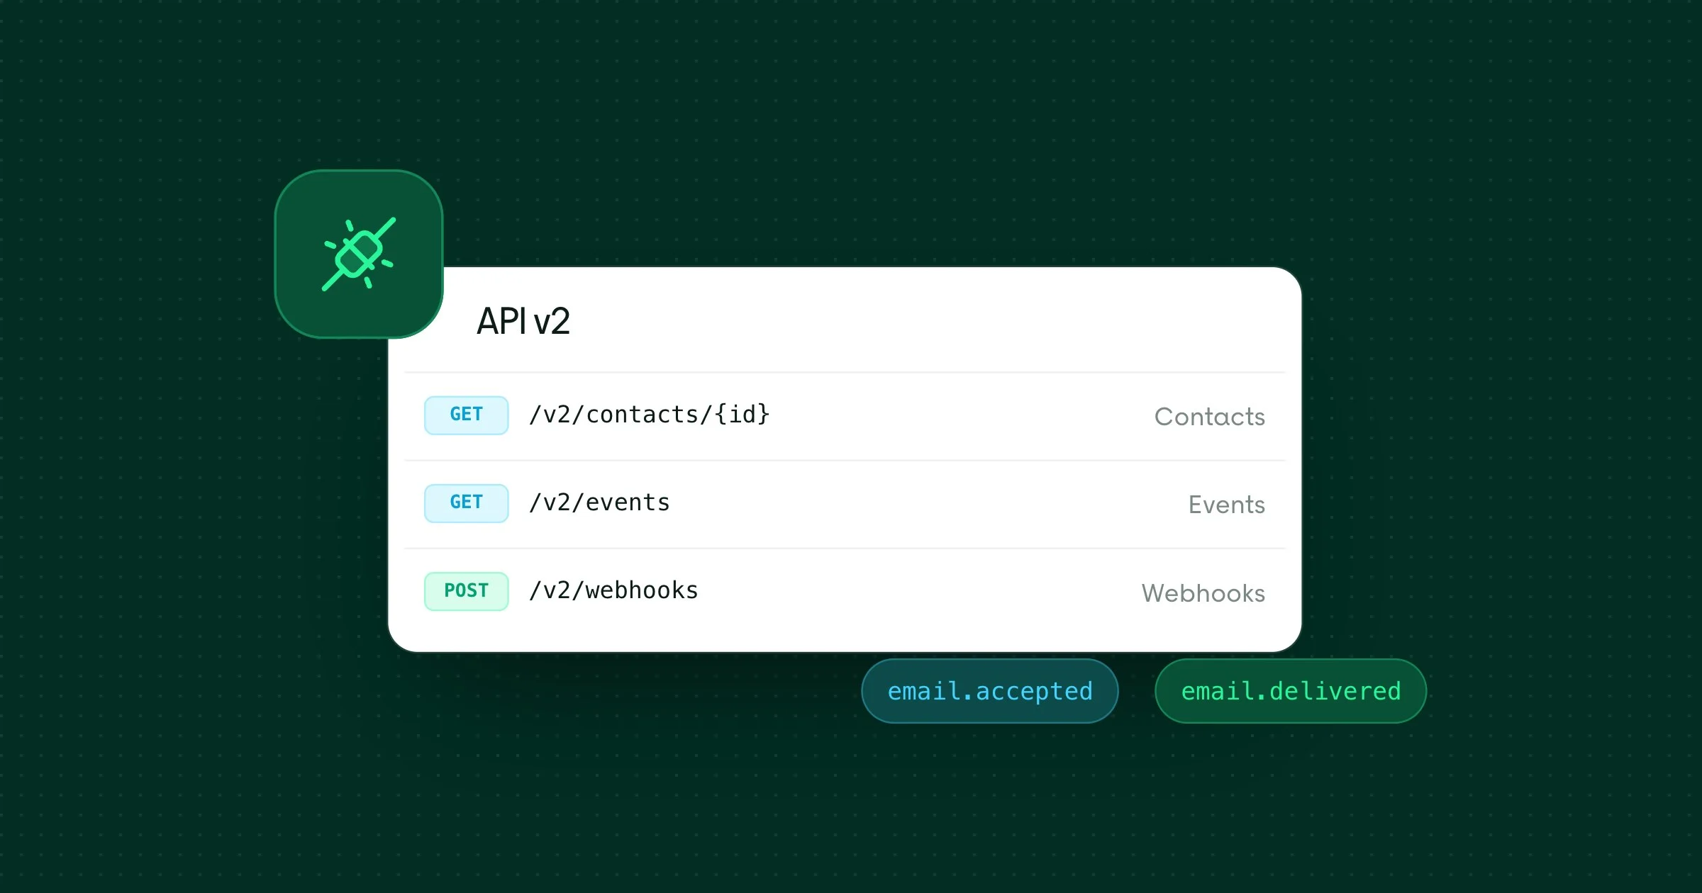This screenshot has width=1702, height=893.
Task: Click the email.delivered event pill
Action: [x=1290, y=691]
